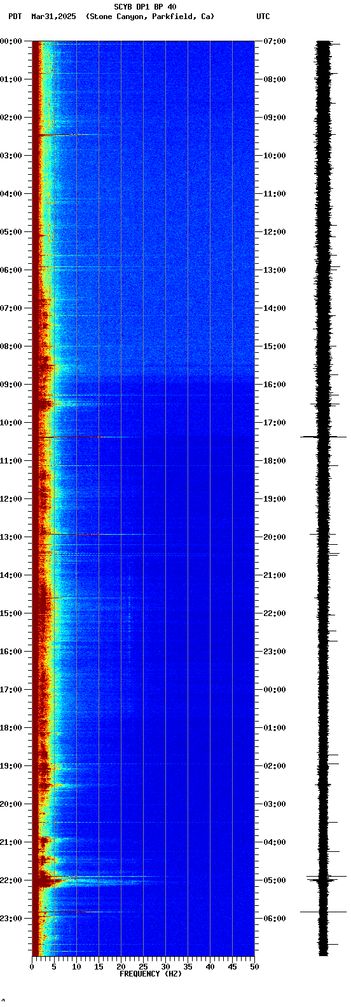Image resolution: width=351 pixels, height=1007 pixels.
Task: Click the UTC '00:00' time label
Action: (x=275, y=690)
